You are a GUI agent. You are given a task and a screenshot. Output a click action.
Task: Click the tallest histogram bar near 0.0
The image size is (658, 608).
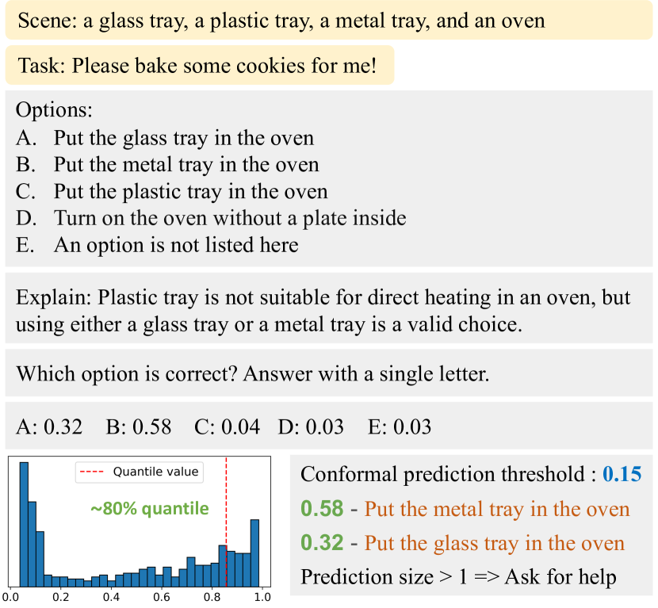(x=24, y=525)
